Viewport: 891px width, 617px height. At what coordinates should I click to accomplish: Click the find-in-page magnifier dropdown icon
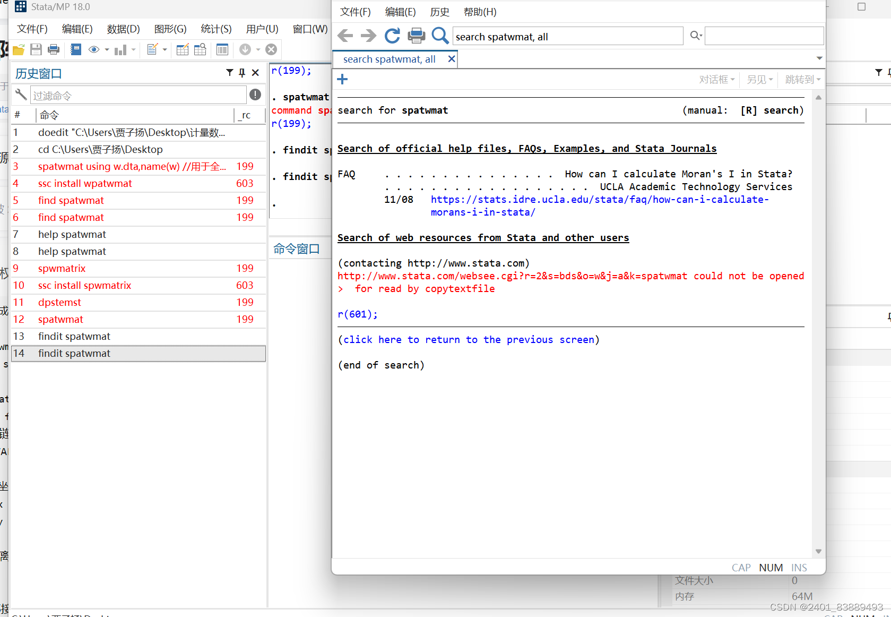(696, 36)
